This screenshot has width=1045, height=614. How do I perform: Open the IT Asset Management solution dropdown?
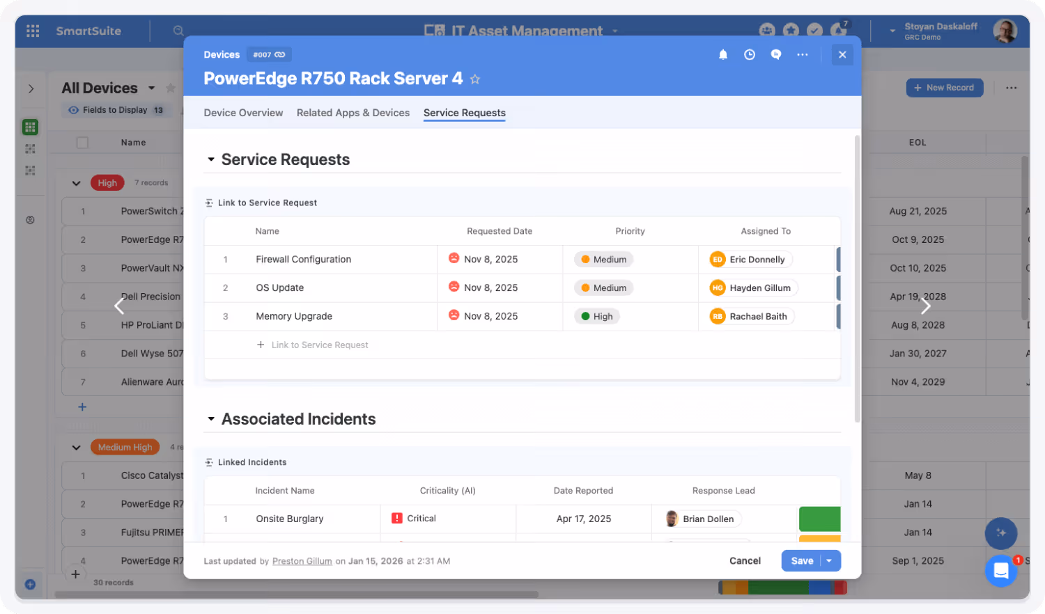pyautogui.click(x=615, y=31)
